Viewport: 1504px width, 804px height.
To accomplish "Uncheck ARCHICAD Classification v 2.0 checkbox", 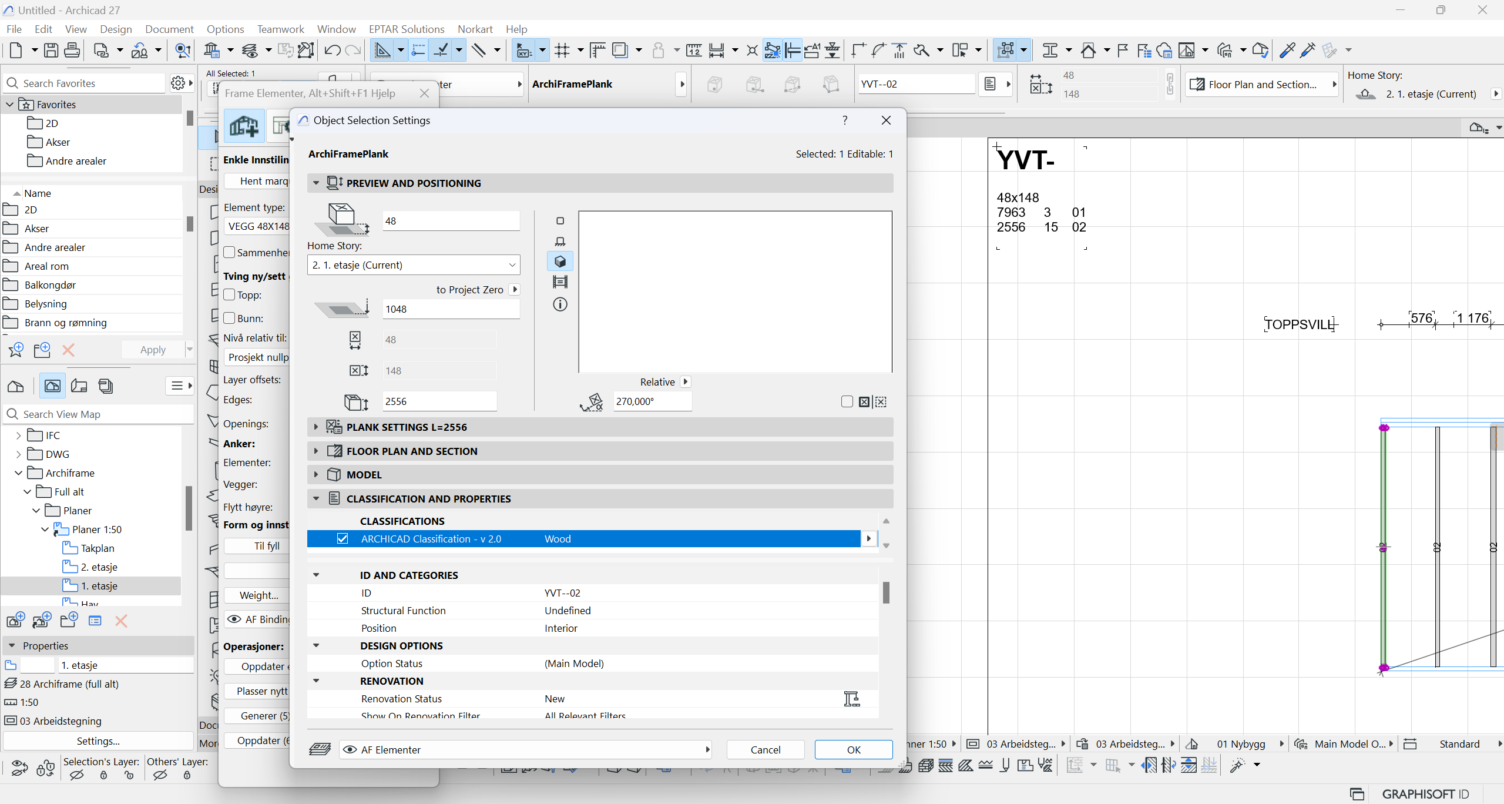I will coord(343,539).
